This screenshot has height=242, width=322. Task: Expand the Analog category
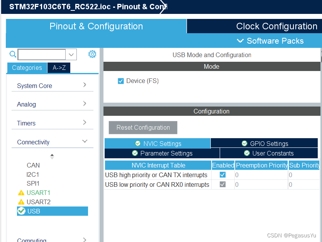[x=53, y=104]
